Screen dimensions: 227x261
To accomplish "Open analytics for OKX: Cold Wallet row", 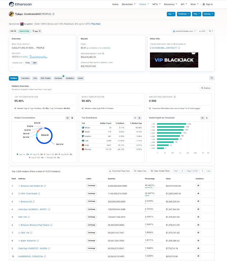I will click(198, 193).
